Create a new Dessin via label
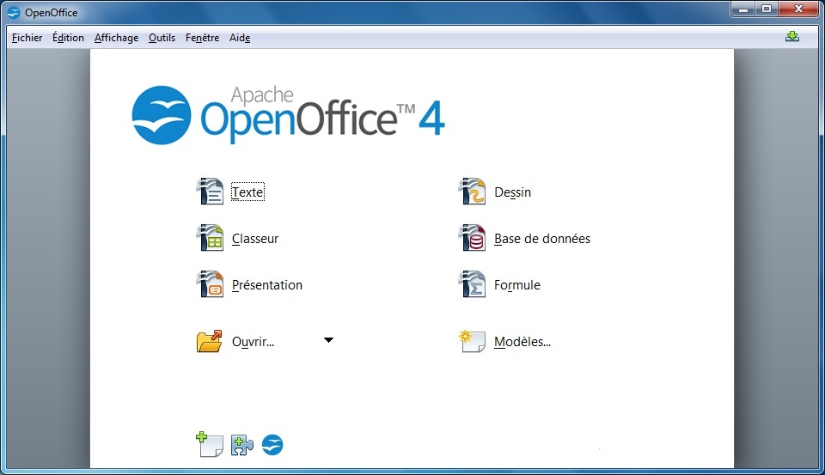 pyautogui.click(x=512, y=192)
